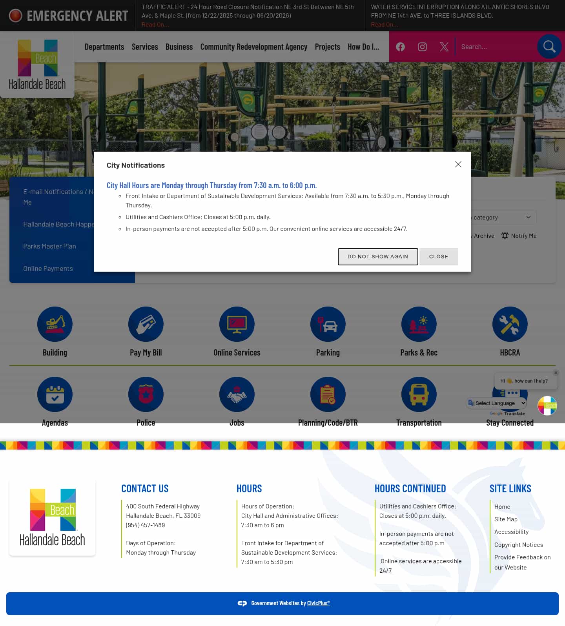Open the How Do I... menu

click(x=363, y=47)
